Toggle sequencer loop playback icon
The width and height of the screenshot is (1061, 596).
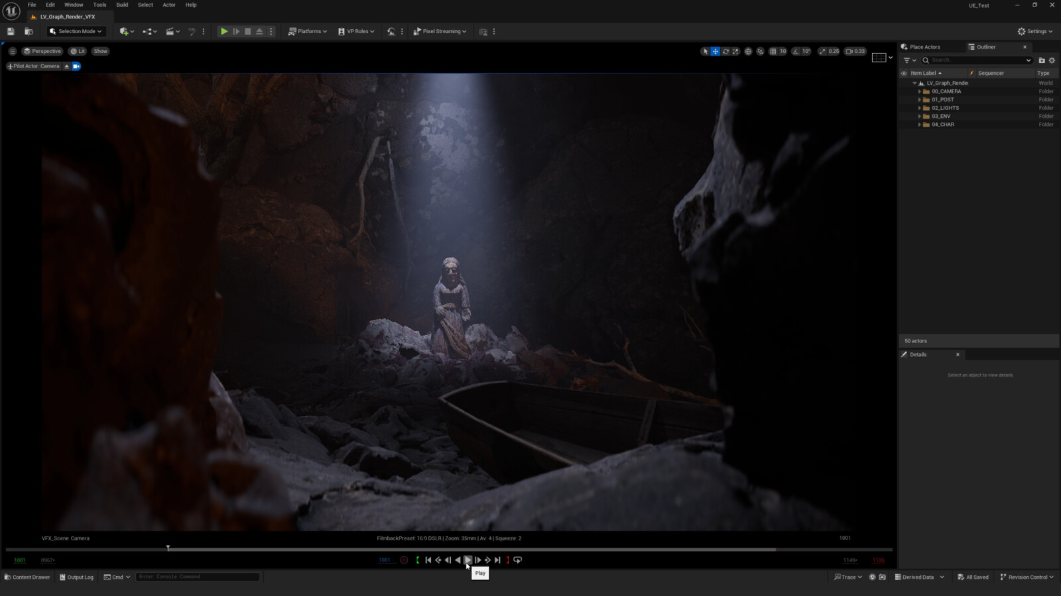pos(518,560)
